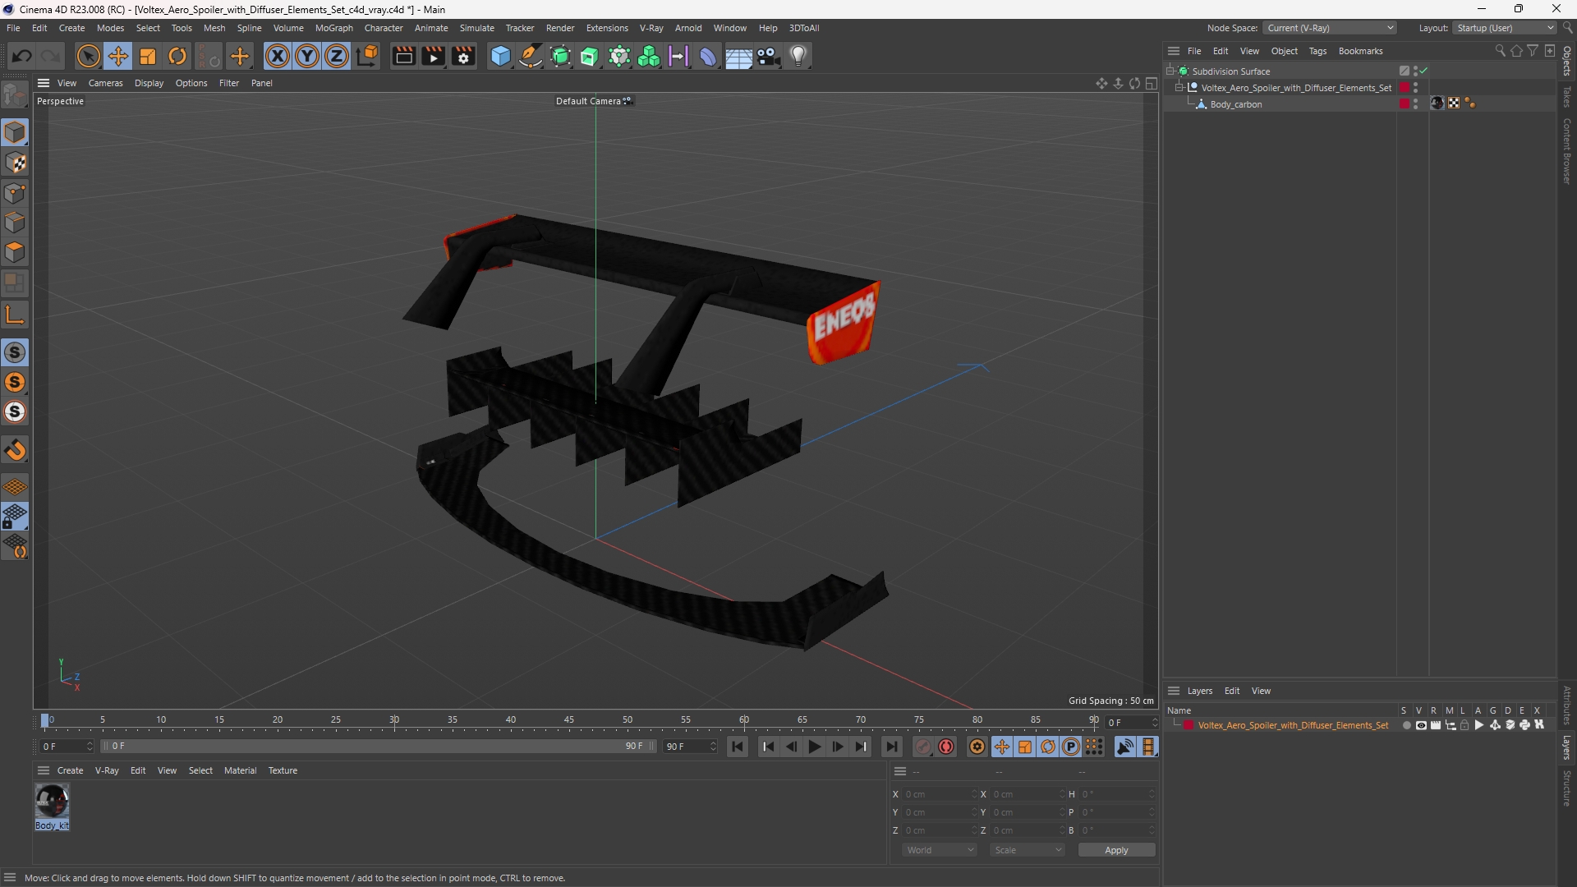Open Scale mode dropdown
Viewport: 1577px width, 887px height.
(1028, 850)
